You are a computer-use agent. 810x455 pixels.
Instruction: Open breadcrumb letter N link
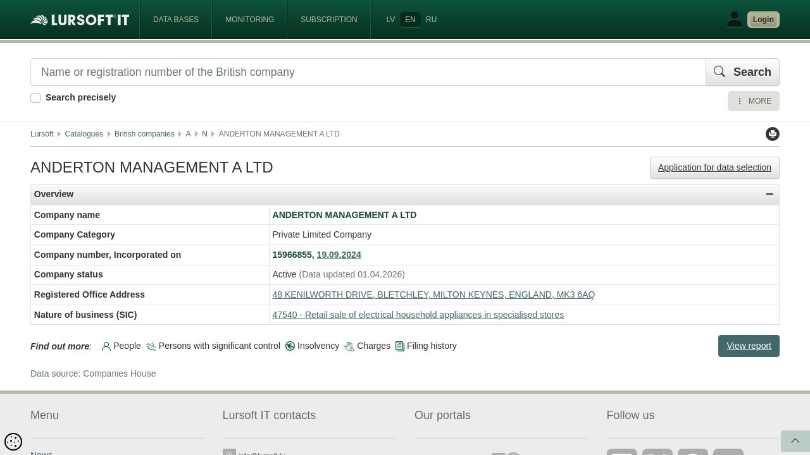tap(204, 134)
